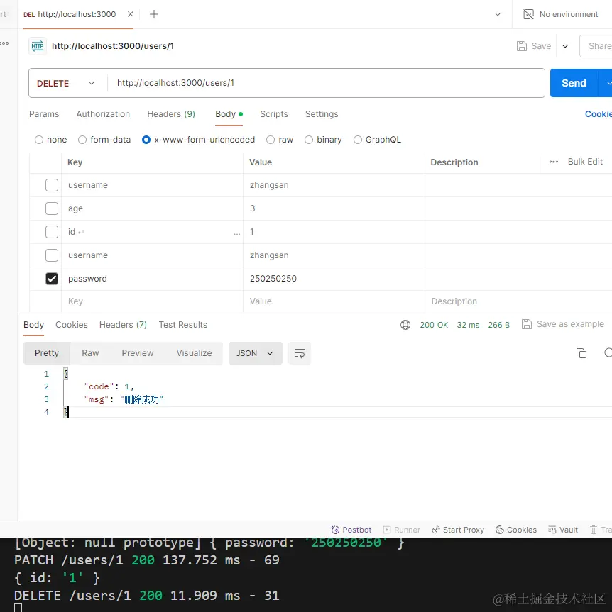Click the HTTP request type icon

point(38,46)
